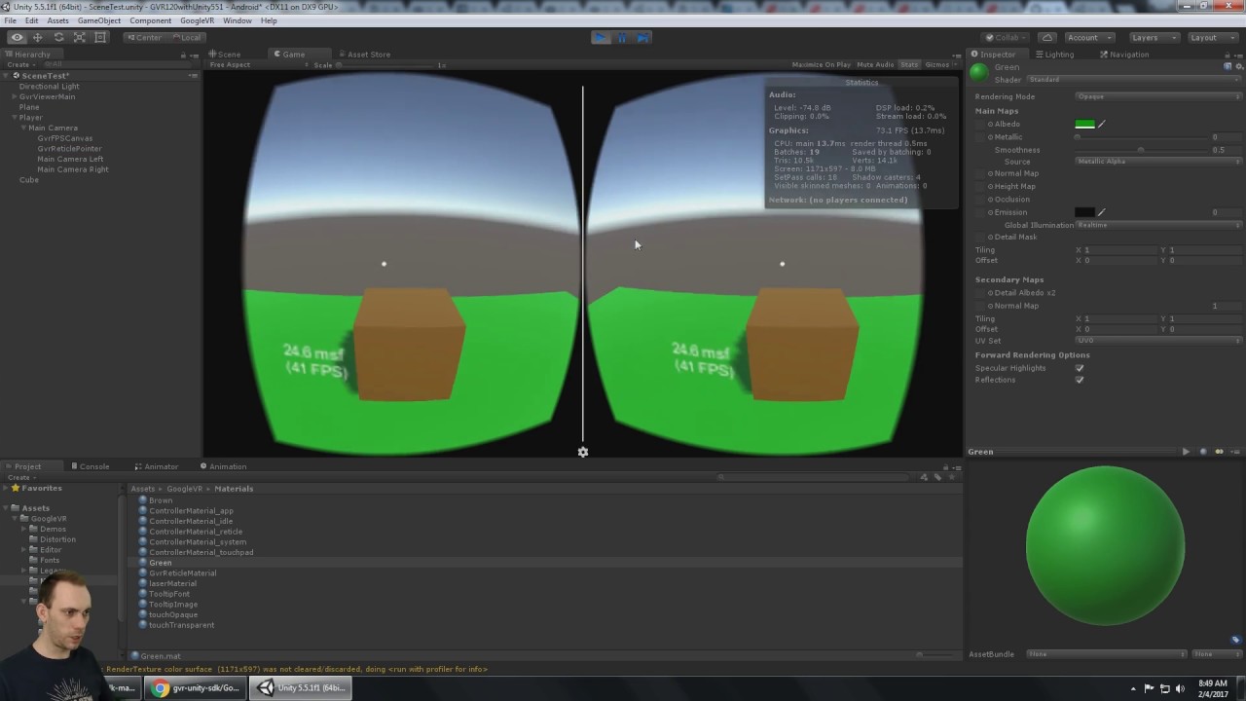The height and width of the screenshot is (701, 1246).
Task: Select the Hand tool in the toolbar
Action: click(16, 36)
